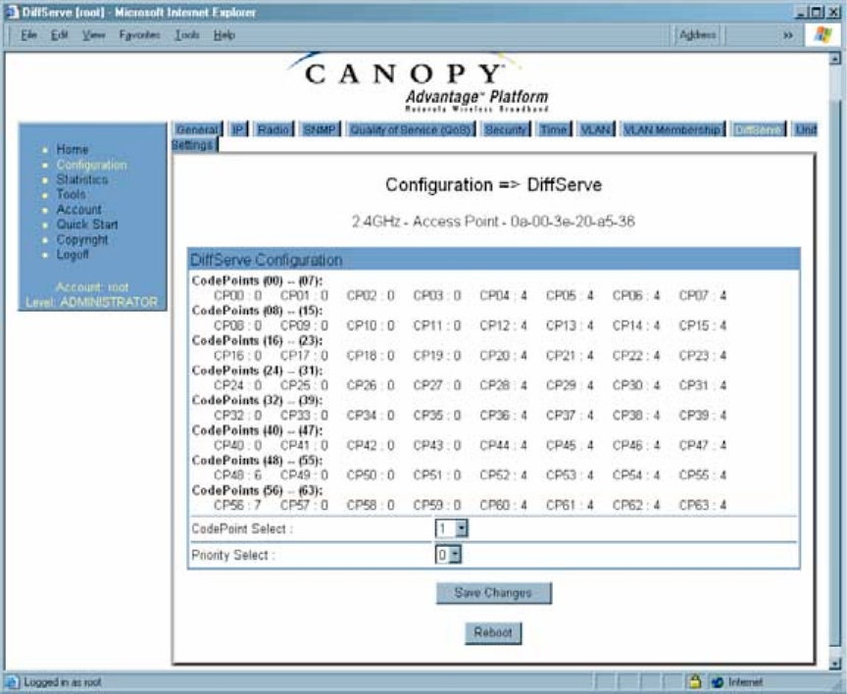
Task: Click the vertical scrollbar down arrow
Action: pyautogui.click(x=835, y=664)
